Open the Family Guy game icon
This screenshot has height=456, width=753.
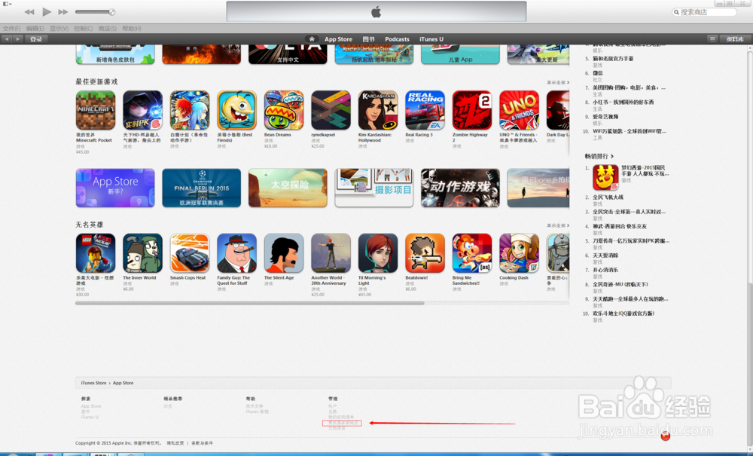coord(236,253)
